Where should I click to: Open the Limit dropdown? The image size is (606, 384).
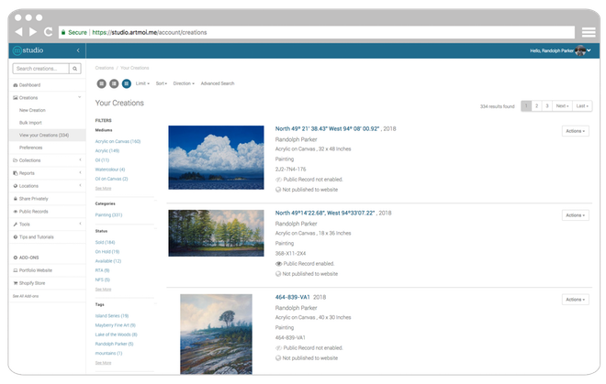pos(142,83)
